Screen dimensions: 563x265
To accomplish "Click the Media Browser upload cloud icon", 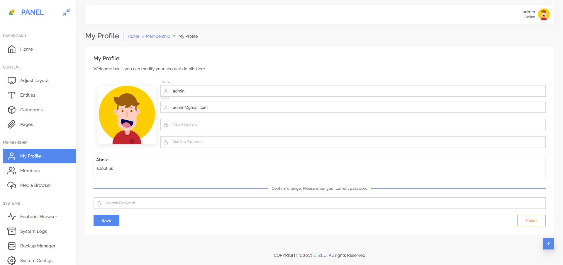I will tap(12, 185).
